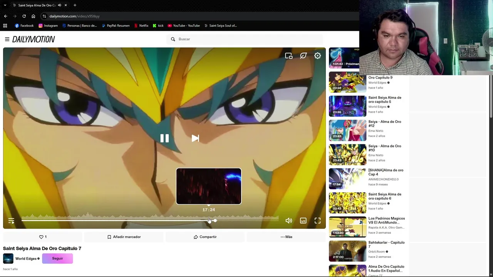The image size is (493, 277).
Task: Click the page vertical scrollbar
Action: (491, 96)
